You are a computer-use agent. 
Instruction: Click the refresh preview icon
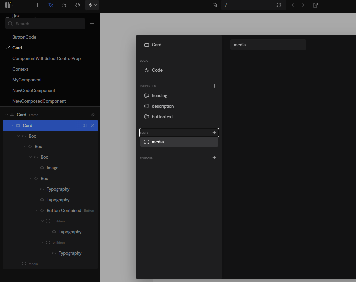click(x=279, y=5)
